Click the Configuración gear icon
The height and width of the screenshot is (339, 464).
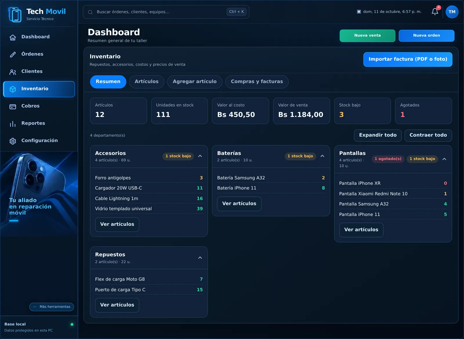click(x=13, y=141)
